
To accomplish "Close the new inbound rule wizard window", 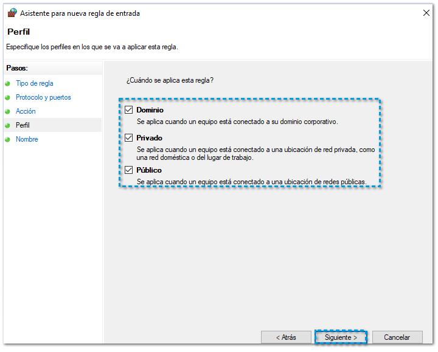I will (424, 13).
